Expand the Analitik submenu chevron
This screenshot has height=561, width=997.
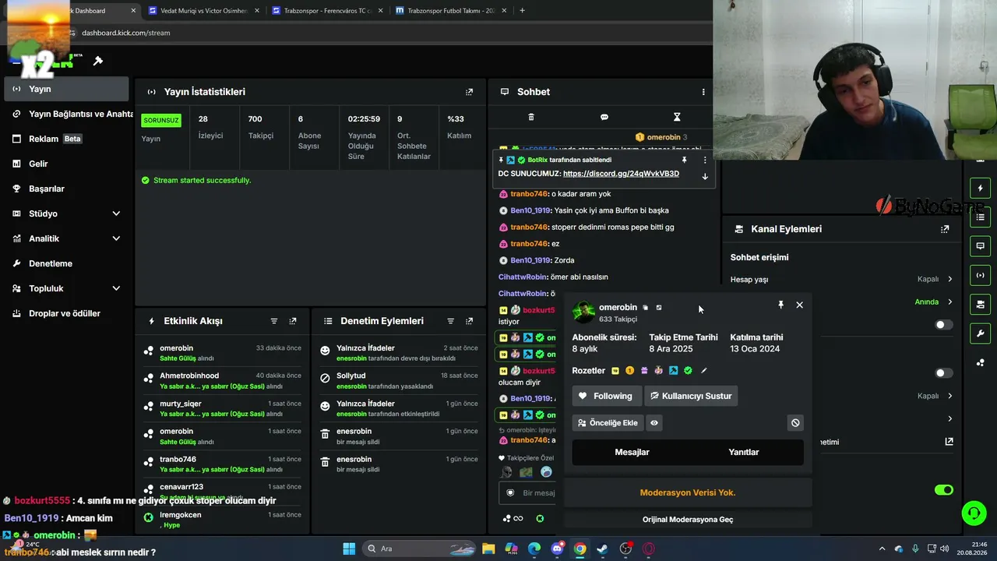[x=116, y=238]
